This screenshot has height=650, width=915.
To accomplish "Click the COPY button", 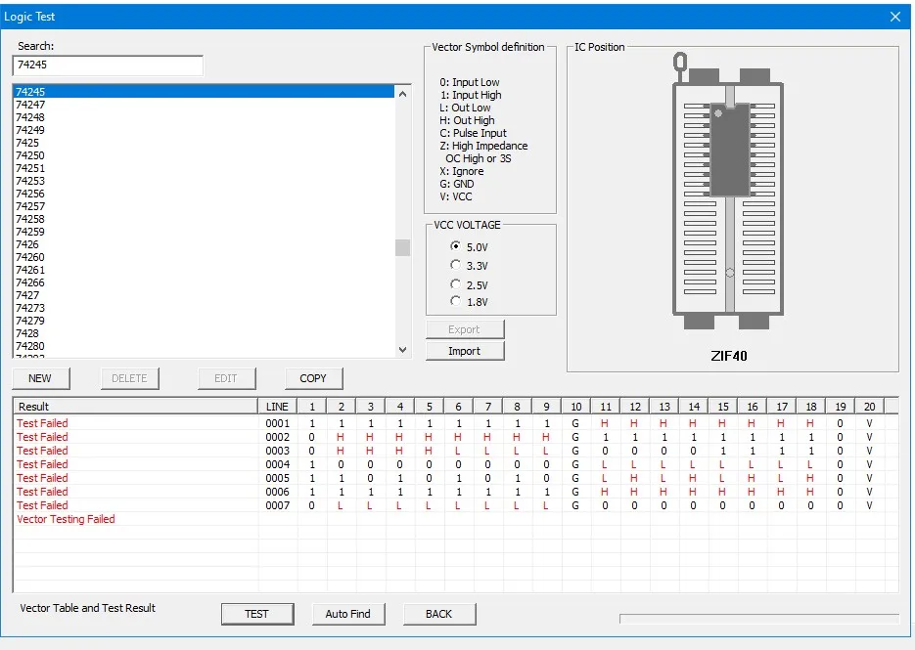I will pos(313,378).
